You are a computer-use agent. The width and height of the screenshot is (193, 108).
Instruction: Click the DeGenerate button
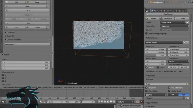point(27,44)
